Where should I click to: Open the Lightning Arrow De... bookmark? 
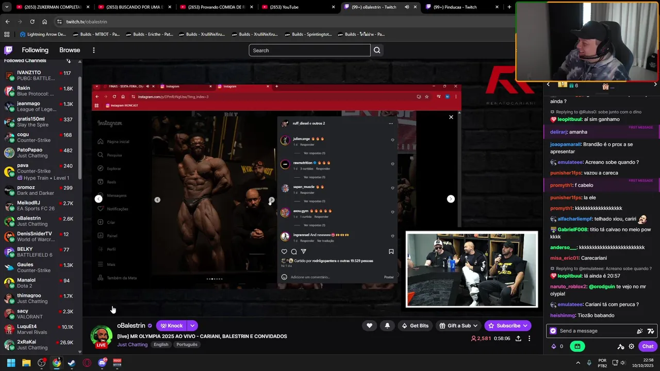[43, 34]
